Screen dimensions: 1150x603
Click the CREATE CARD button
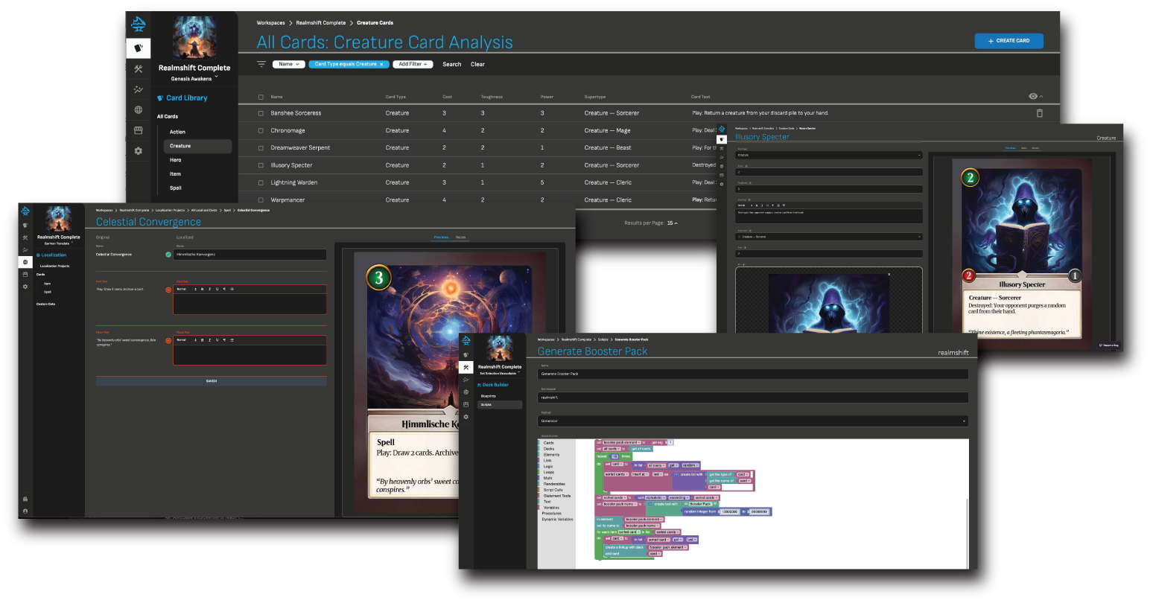1009,41
